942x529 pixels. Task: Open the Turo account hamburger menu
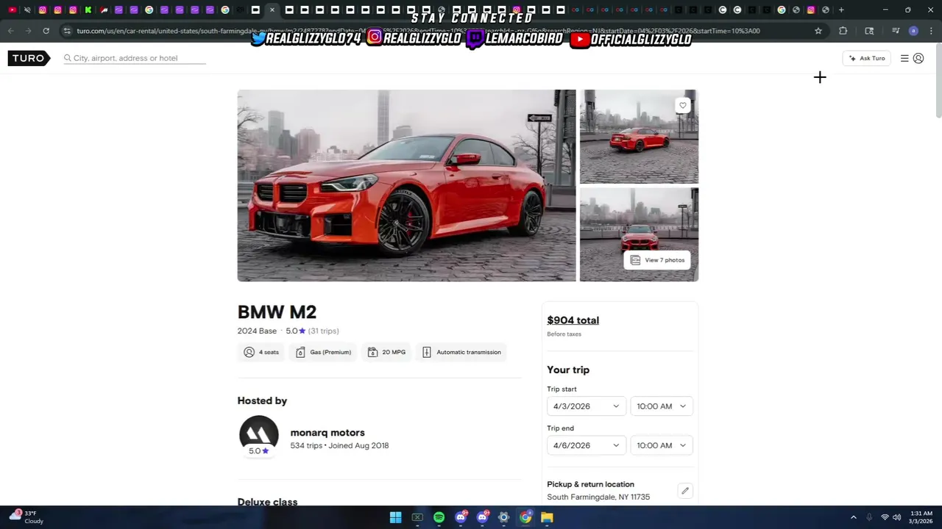tap(904, 58)
